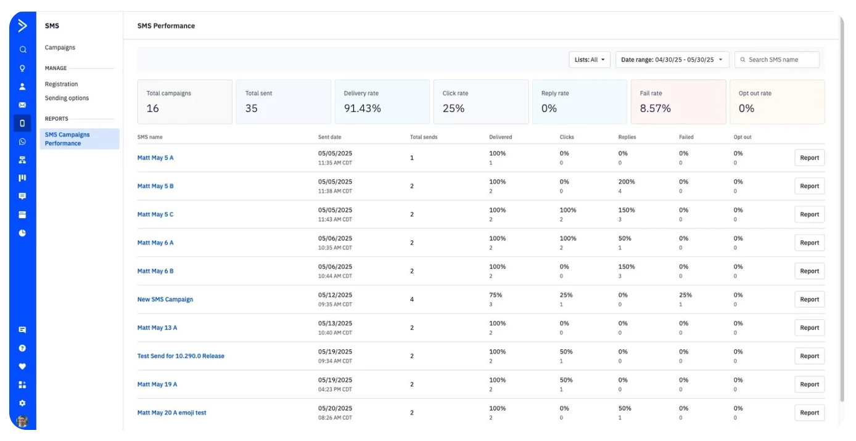Open the settings gear icon
The image size is (856, 441).
(23, 403)
